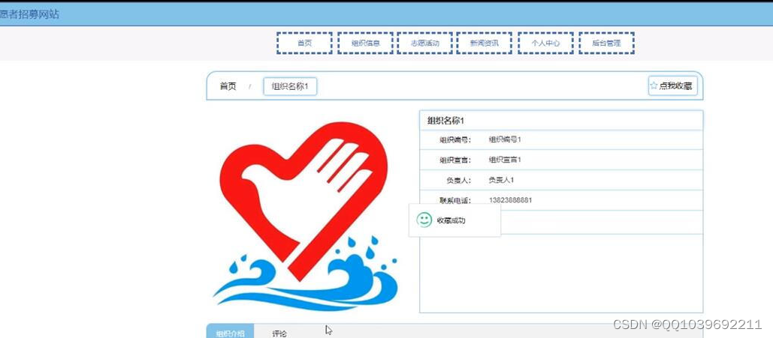This screenshot has height=338, width=773.
Task: Go to 后台管理 navigation item
Action: 606,43
